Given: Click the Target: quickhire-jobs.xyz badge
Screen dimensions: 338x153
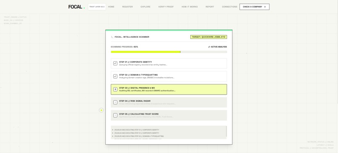Looking at the screenshot, I should pos(209,37).
